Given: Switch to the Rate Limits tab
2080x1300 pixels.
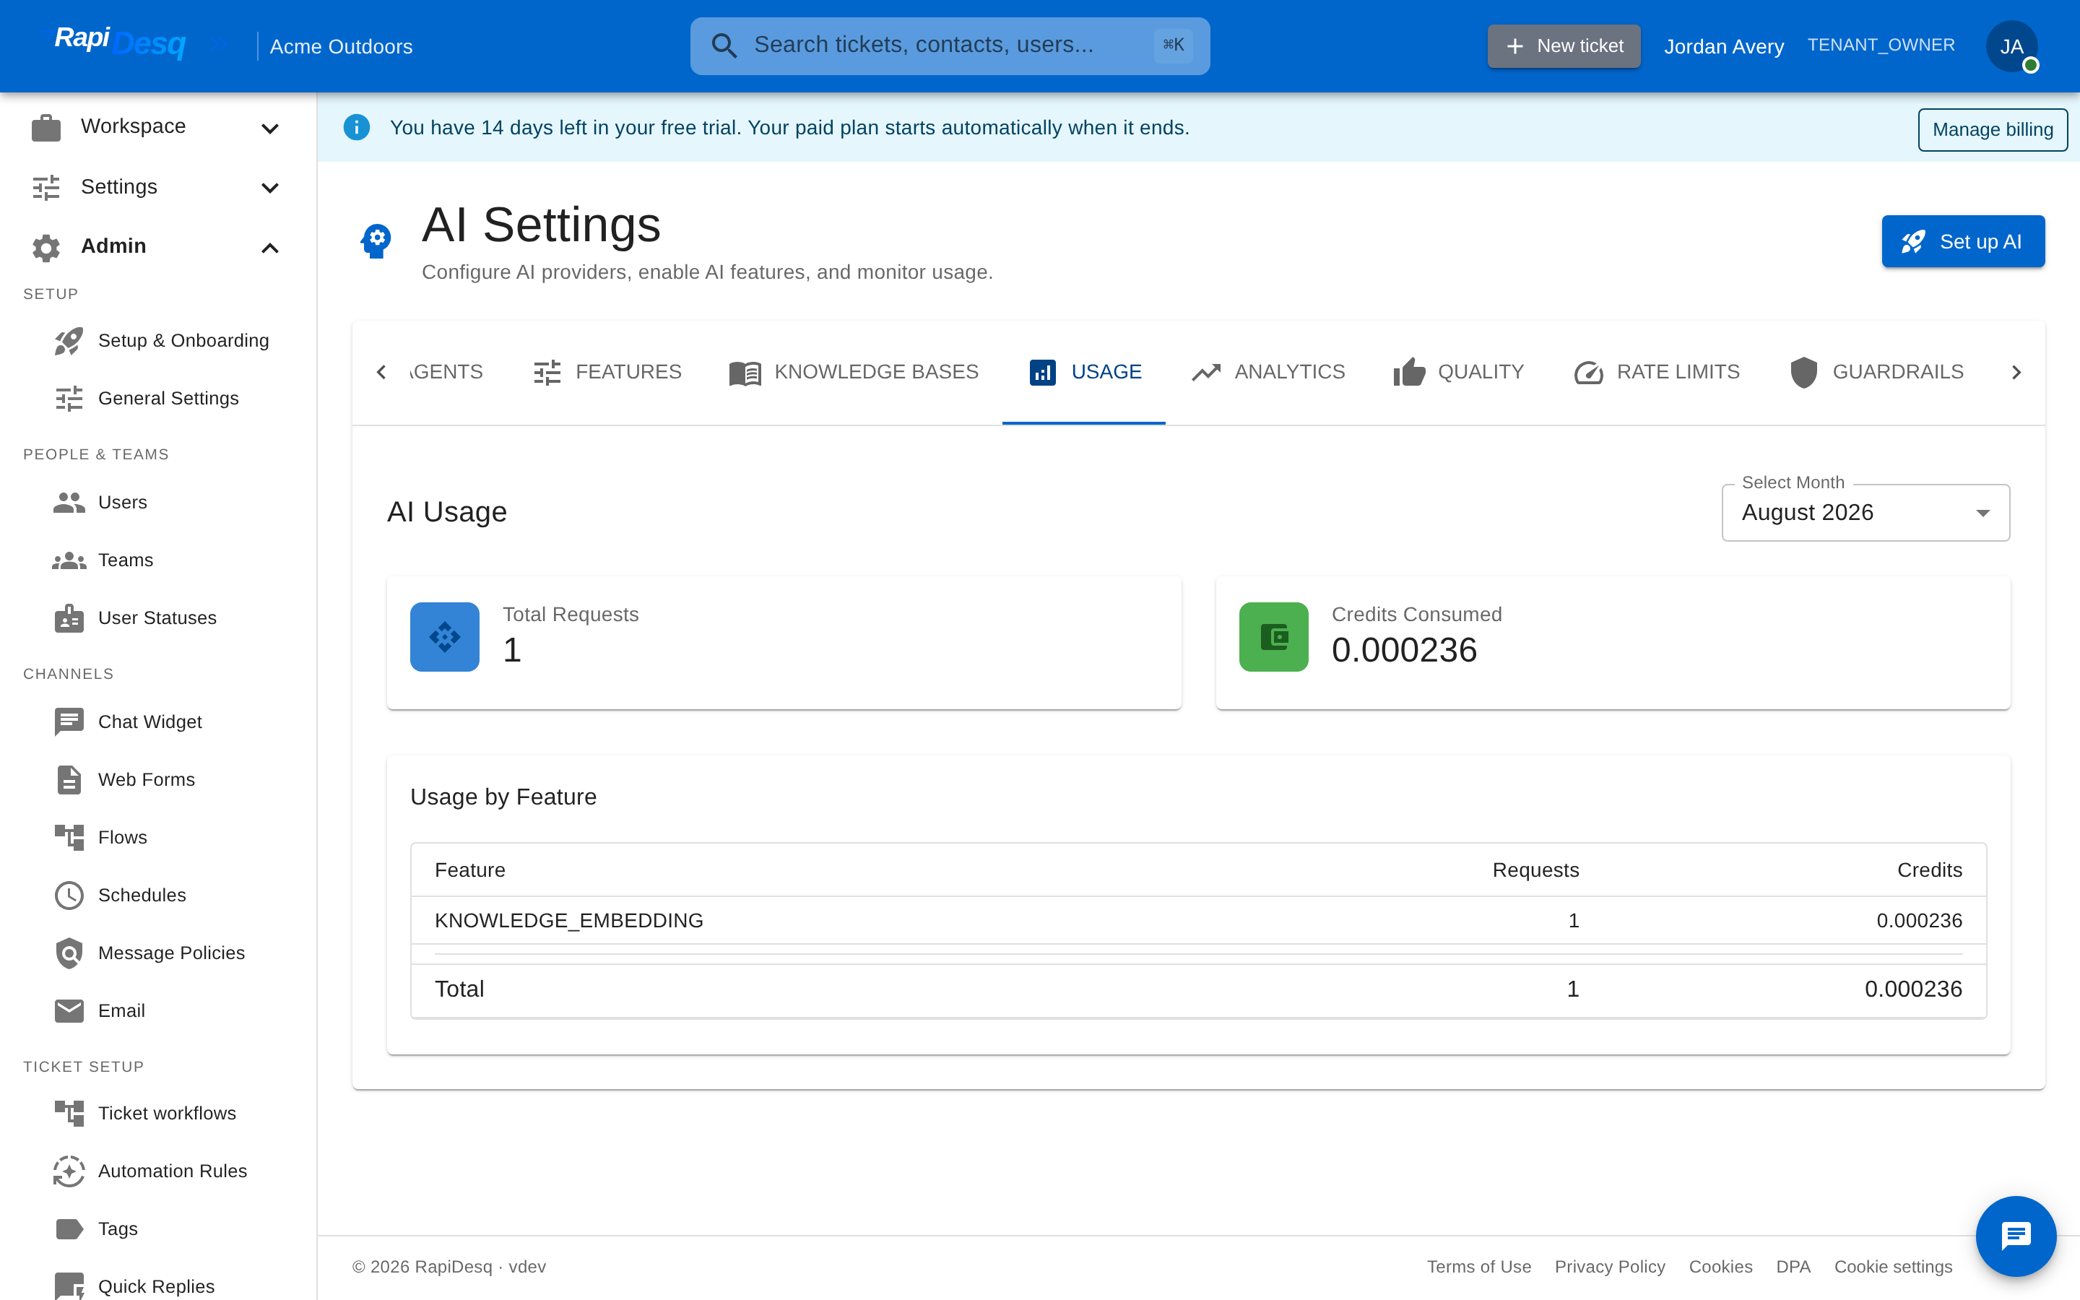Looking at the screenshot, I should pyautogui.click(x=1656, y=372).
